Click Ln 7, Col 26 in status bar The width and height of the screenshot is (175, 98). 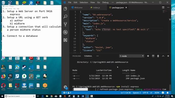tap(126, 93)
